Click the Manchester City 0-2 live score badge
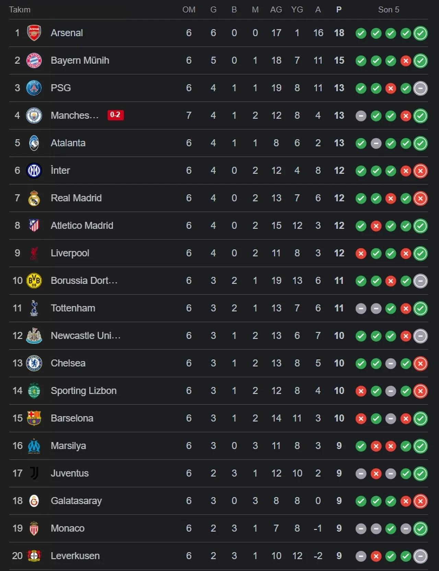The height and width of the screenshot is (571, 439). tap(115, 115)
